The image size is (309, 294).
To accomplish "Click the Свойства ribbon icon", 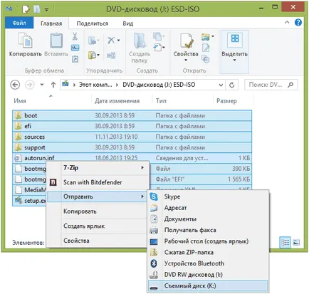I will pyautogui.click(x=186, y=41).
